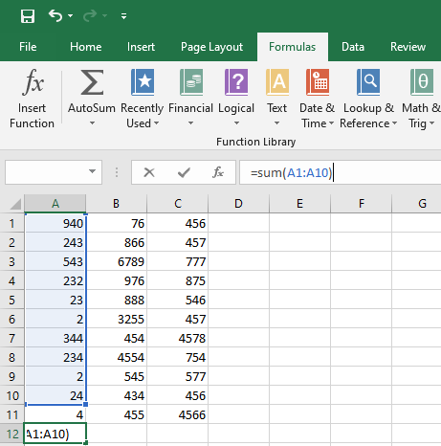
Task: Click cell B3 containing 6789
Action: pyautogui.click(x=116, y=261)
